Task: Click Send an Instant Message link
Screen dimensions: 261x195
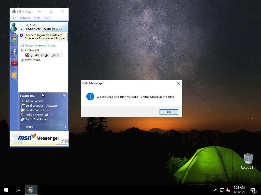Action: pyautogui.click(x=41, y=106)
